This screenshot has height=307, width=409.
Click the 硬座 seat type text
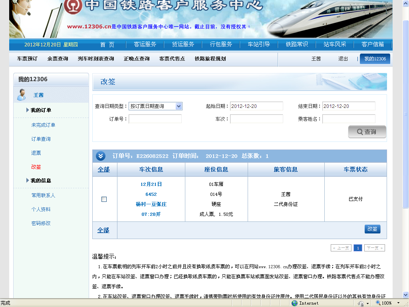pos(216,204)
